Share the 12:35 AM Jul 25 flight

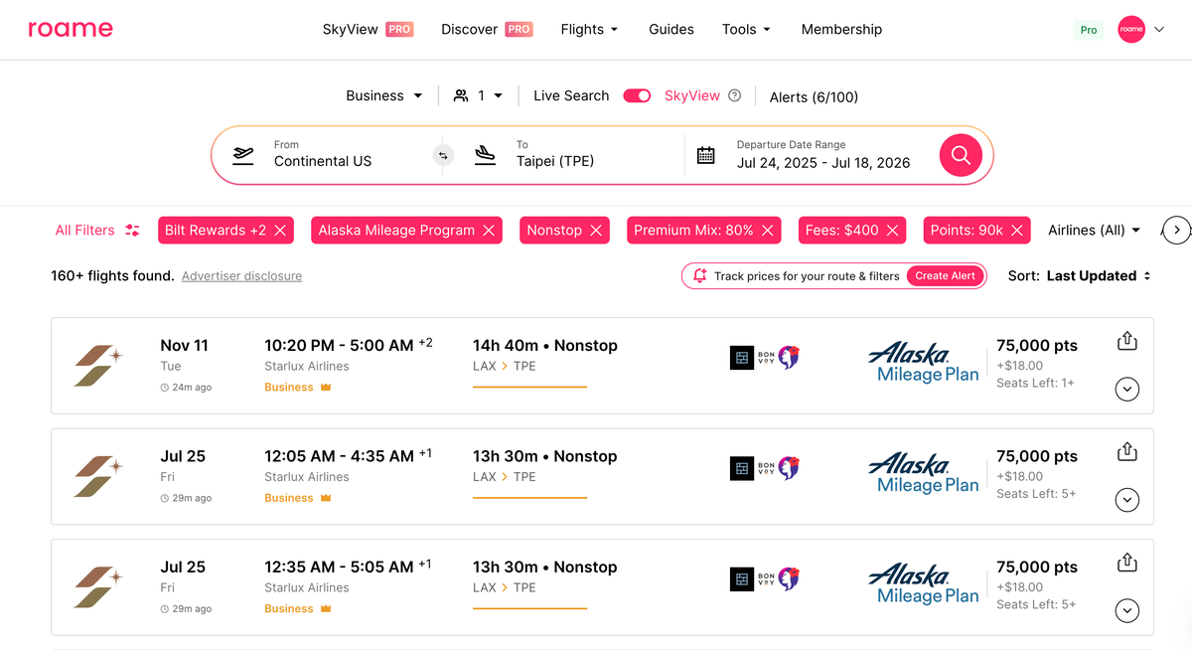click(x=1126, y=563)
